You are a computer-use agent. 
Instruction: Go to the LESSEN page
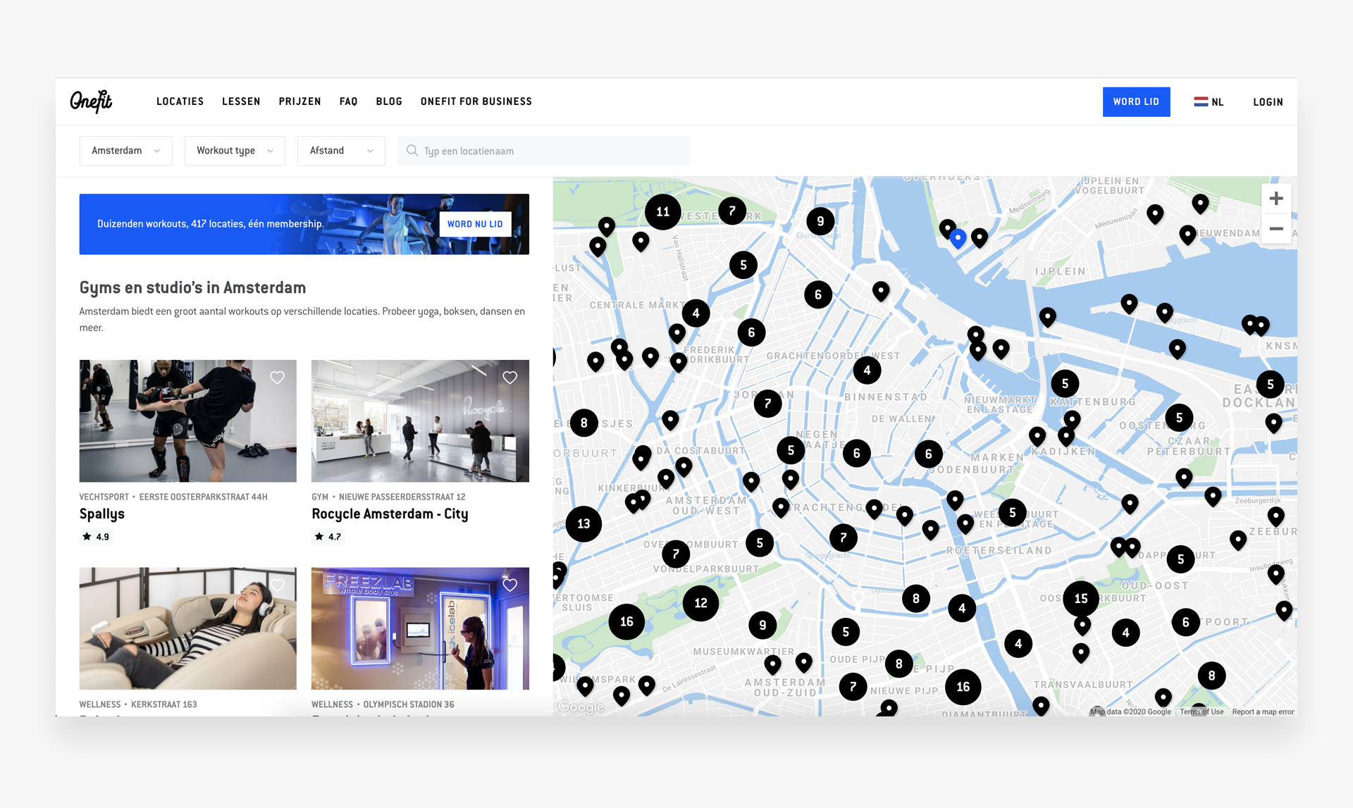click(241, 101)
